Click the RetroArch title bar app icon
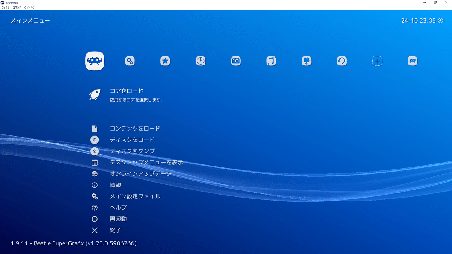Screen dimensions: 452x254 pyautogui.click(x=3, y=2)
